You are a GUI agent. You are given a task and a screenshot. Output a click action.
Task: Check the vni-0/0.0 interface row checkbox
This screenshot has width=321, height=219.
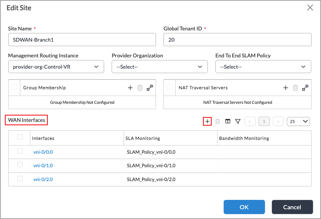click(20, 151)
